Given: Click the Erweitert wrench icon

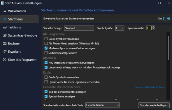Looking at the screenshot, I should click(5, 51).
